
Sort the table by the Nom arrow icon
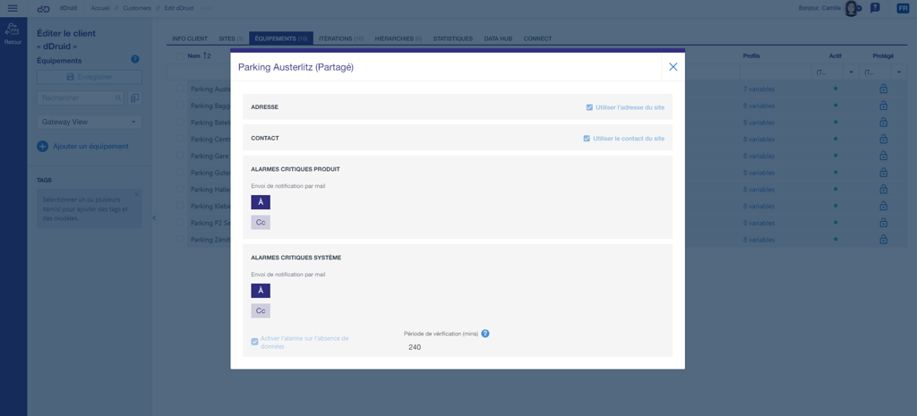(x=207, y=56)
